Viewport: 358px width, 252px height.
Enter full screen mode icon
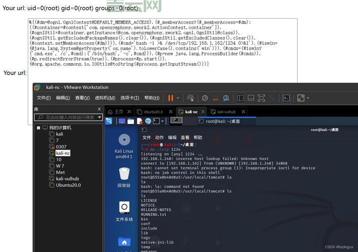(x=261, y=98)
